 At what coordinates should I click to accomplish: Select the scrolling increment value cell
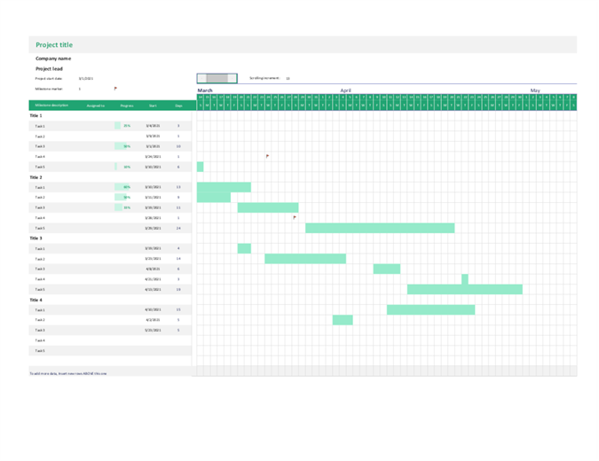[x=288, y=79]
